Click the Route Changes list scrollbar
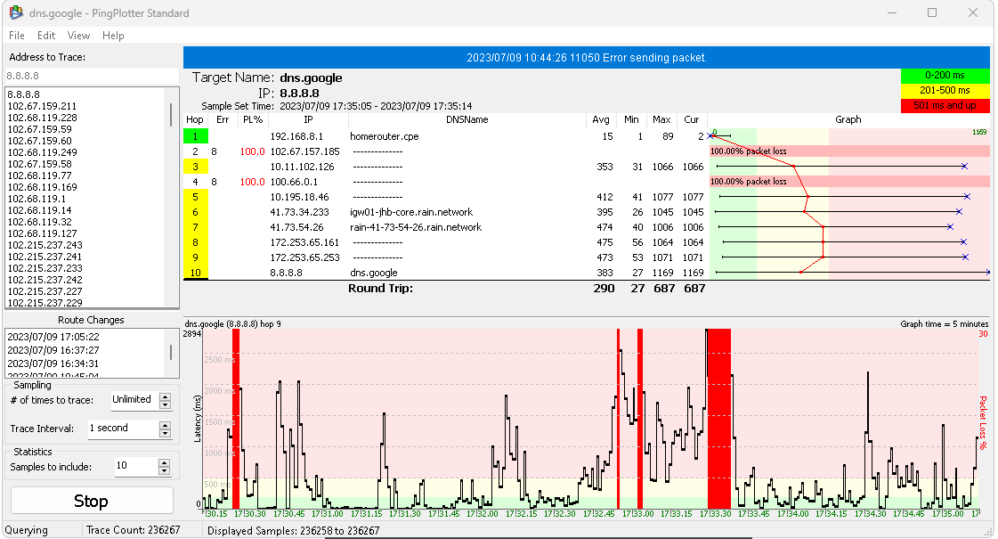Viewport: 998px width, 539px height. click(171, 353)
